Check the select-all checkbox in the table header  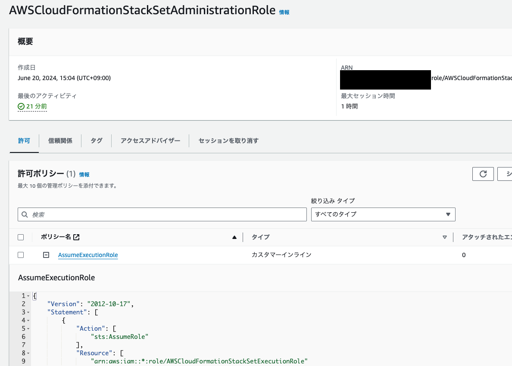(x=20, y=237)
